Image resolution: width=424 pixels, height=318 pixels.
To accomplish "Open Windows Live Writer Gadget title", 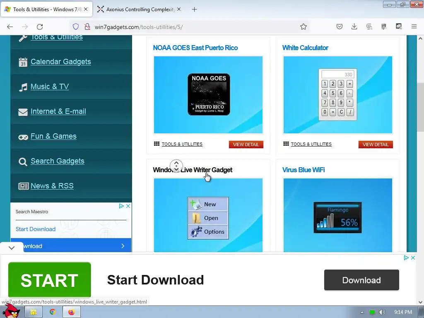I will (x=193, y=170).
